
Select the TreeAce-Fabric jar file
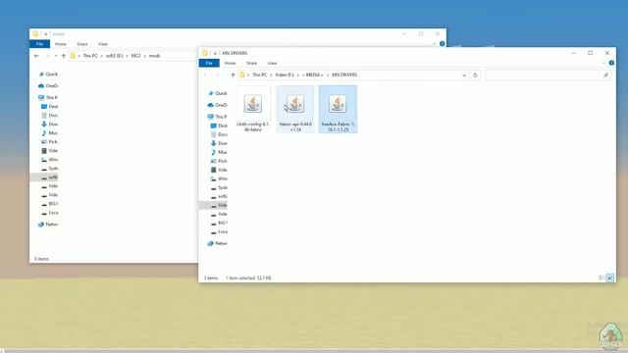(x=338, y=109)
